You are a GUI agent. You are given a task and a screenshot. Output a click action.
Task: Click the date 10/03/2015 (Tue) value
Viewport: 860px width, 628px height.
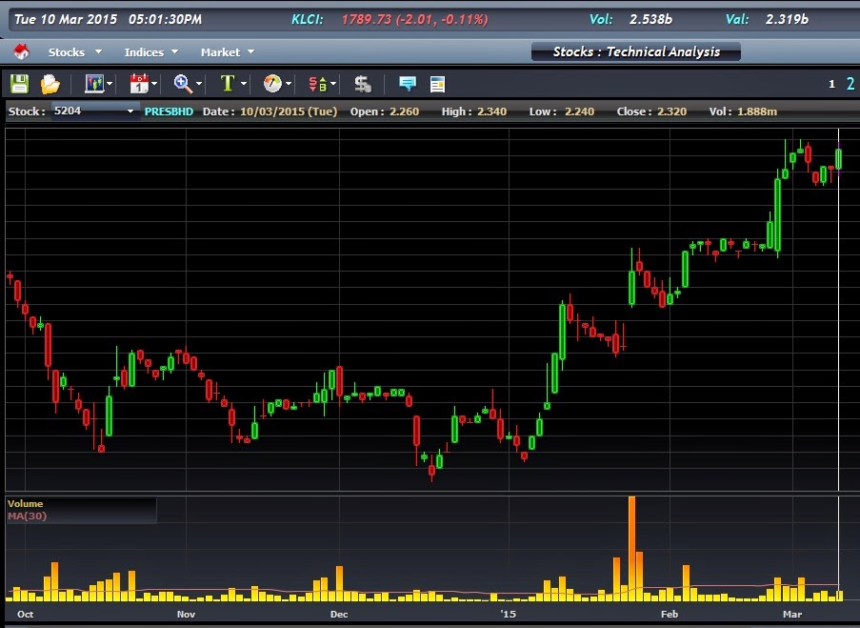click(x=289, y=111)
